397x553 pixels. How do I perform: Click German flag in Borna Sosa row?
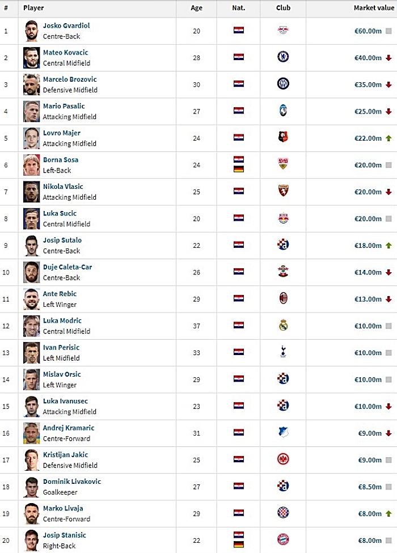[x=239, y=169]
